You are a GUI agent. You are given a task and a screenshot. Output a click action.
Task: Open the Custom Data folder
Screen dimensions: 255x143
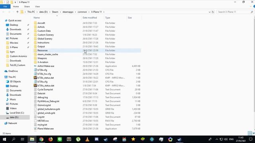(44, 31)
